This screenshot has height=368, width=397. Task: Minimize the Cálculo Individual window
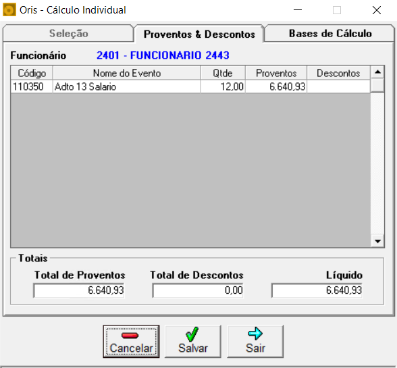tap(298, 10)
